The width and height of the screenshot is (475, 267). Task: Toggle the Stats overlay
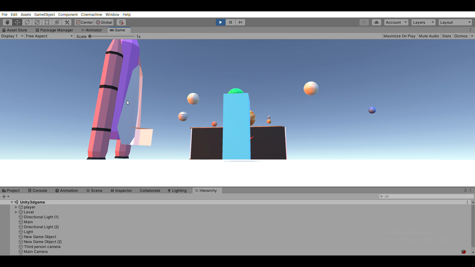(446, 36)
